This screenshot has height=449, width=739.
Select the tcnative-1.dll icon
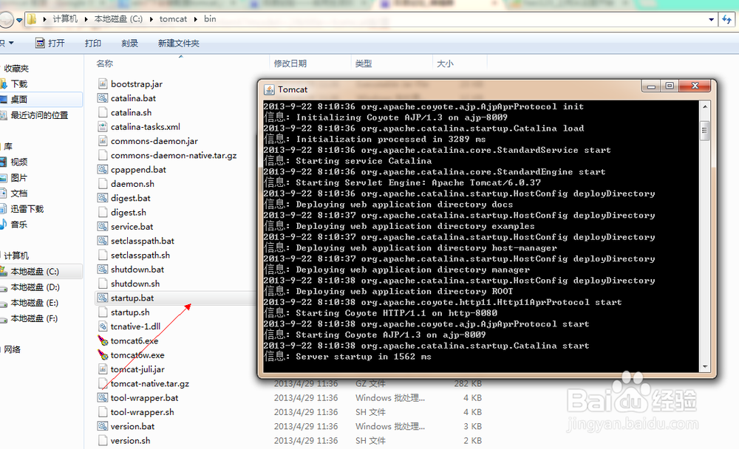click(103, 326)
